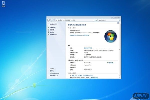Open the Recycle Bin on the desktop

3,4
